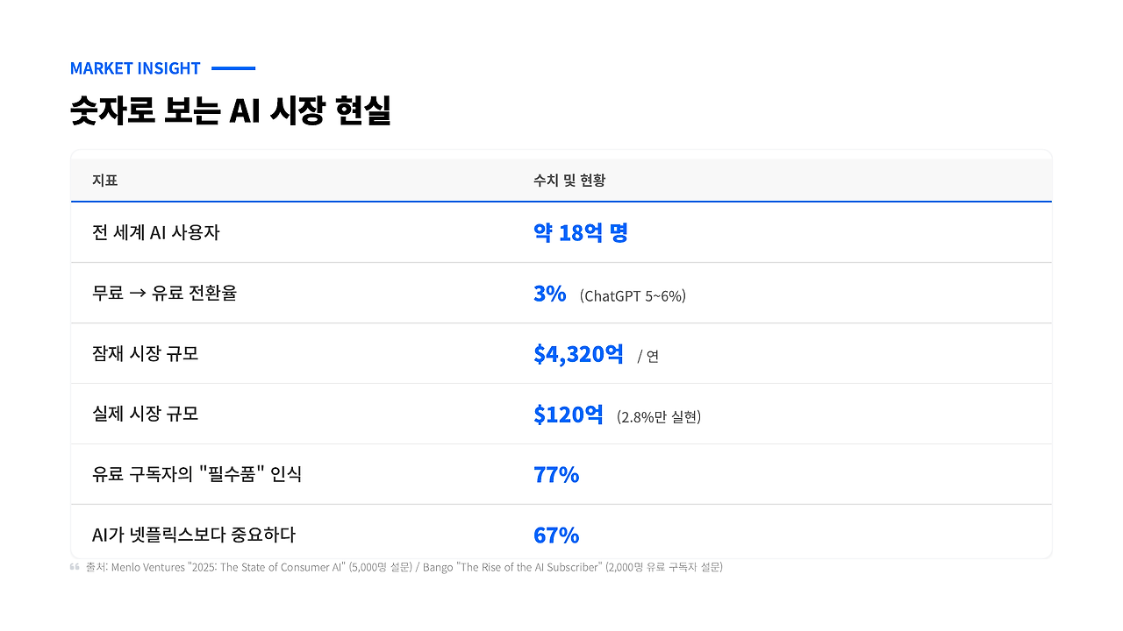Select the 실제 시장 규모 row label
The width and height of the screenshot is (1123, 631).
click(145, 415)
